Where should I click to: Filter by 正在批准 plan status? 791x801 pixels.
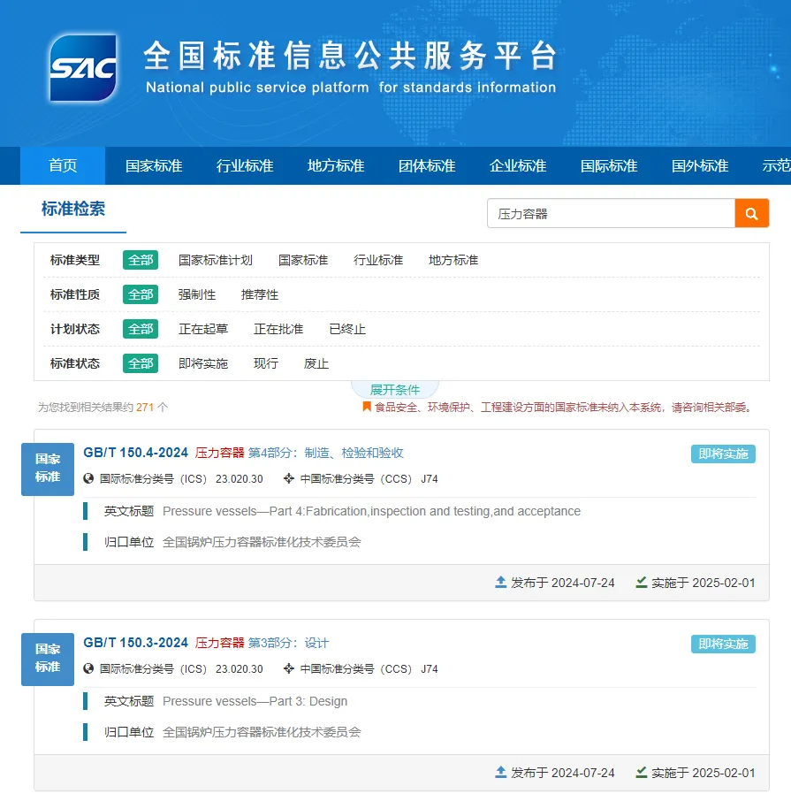(x=278, y=329)
